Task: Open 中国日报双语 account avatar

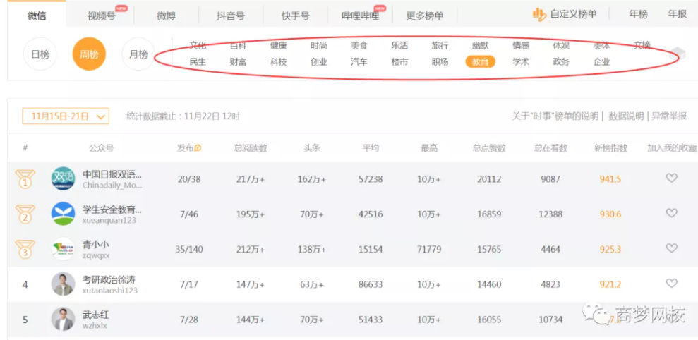Action: [x=63, y=179]
